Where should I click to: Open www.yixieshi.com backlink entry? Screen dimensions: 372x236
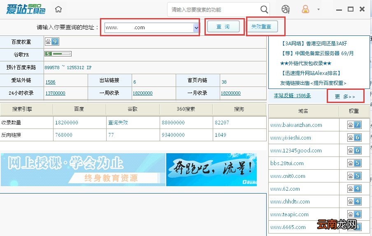[291, 138]
